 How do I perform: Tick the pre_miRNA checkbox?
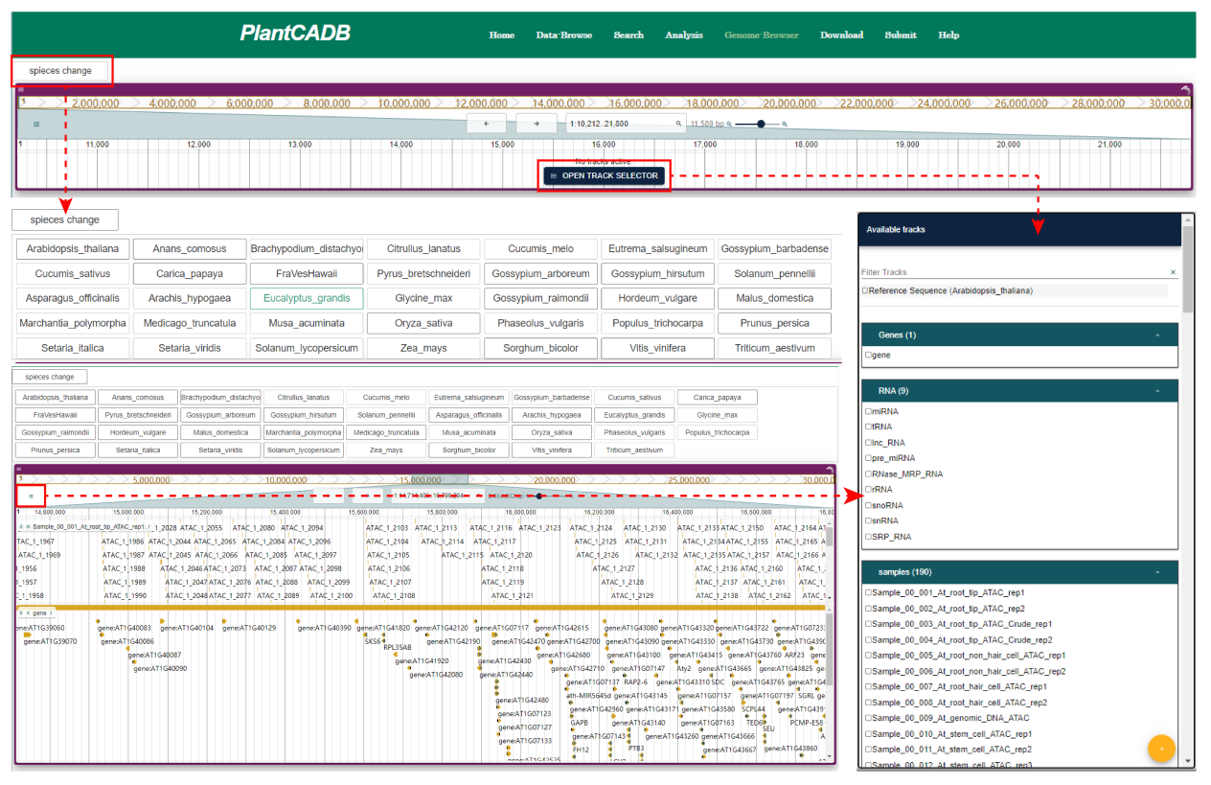pos(868,458)
